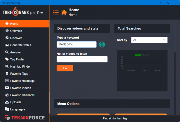Click the orange house icon in header
Image resolution: width=180 pixels, height=122 pixels.
pyautogui.click(x=64, y=12)
